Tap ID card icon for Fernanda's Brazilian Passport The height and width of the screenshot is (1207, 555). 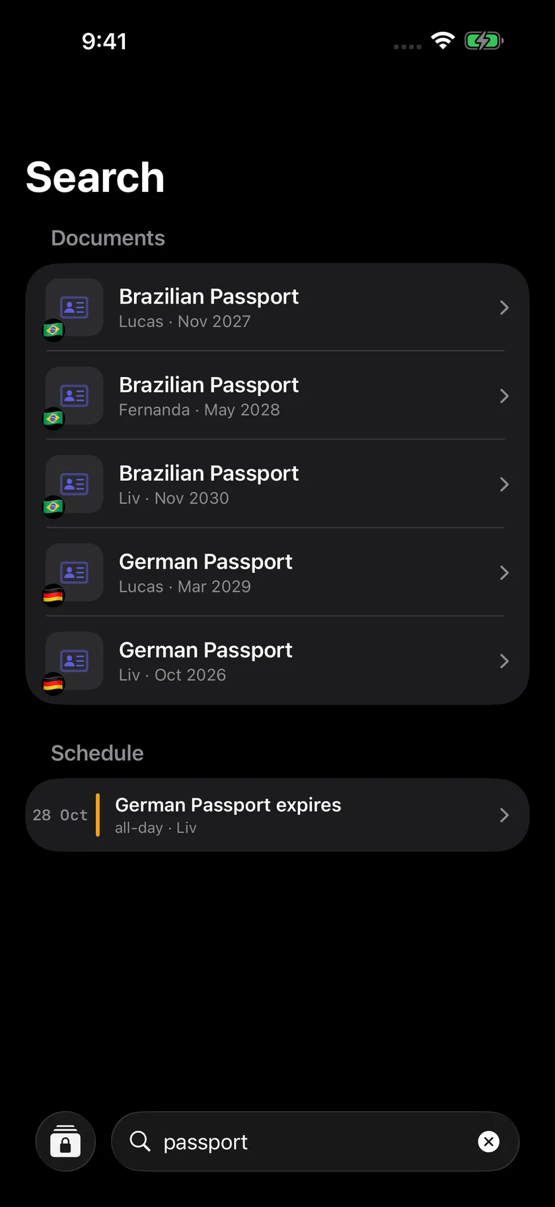point(74,395)
